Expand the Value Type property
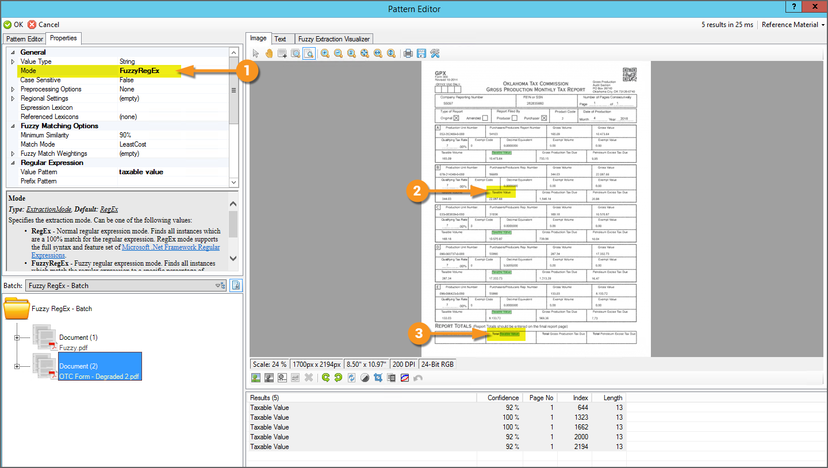The width and height of the screenshot is (828, 468). coord(13,62)
